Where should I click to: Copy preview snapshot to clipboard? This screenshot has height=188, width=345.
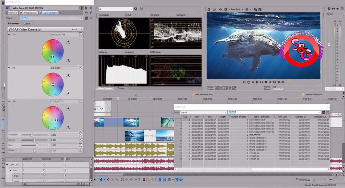tap(255, 9)
